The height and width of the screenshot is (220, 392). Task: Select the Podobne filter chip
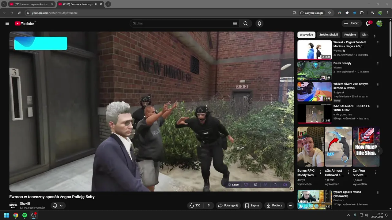(350, 35)
